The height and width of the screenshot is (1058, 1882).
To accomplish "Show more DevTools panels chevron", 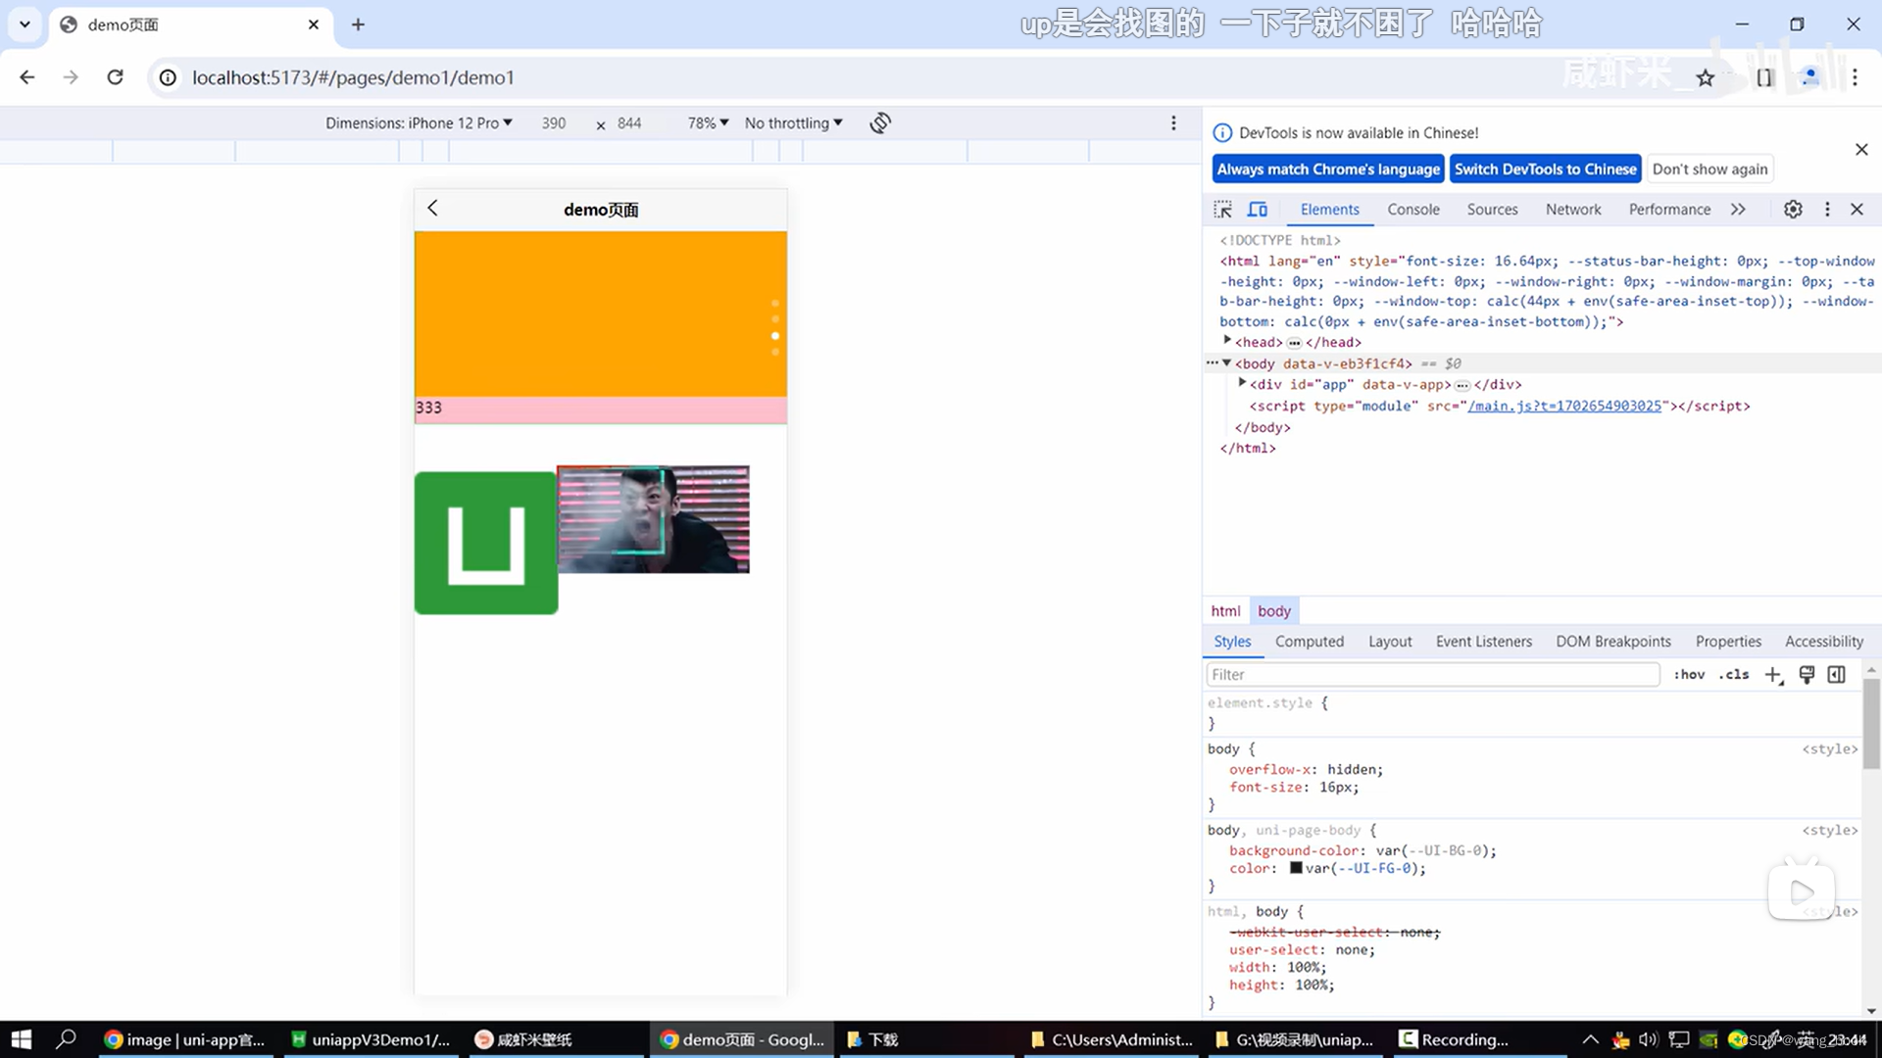I will point(1738,209).
